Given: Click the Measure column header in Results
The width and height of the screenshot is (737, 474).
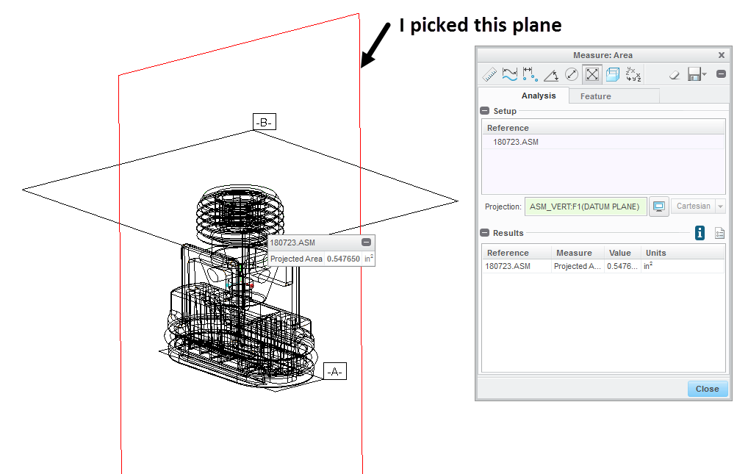Looking at the screenshot, I should tap(578, 253).
